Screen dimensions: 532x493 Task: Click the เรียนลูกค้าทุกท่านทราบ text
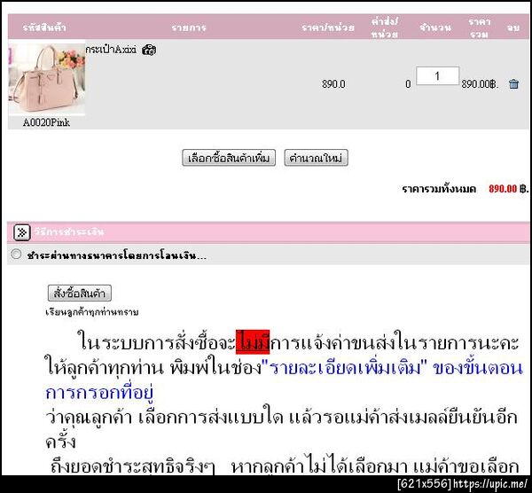point(92,312)
